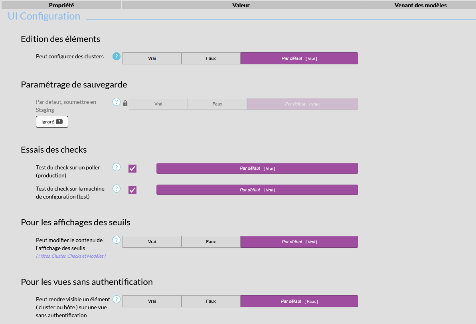Set unauthenticated view visibility to Vrai

tap(152, 301)
